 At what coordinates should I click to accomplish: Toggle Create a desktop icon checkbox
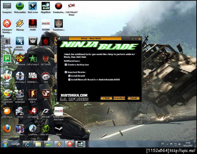[x=66, y=65]
